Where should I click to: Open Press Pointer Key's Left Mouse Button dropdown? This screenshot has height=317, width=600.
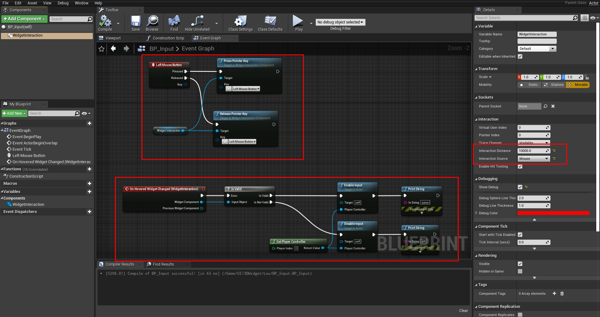246,89
